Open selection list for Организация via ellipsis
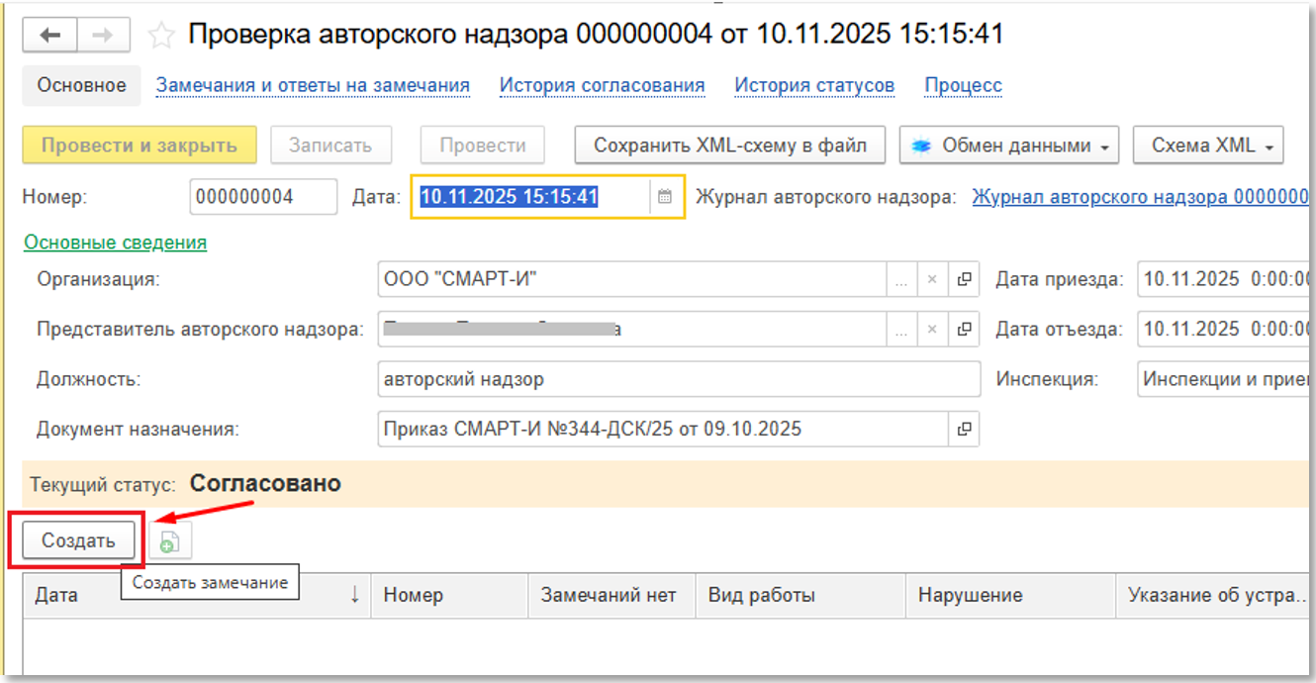The height and width of the screenshot is (683, 1316). click(900, 280)
